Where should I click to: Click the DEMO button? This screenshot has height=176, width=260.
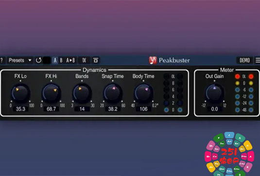(x=244, y=60)
